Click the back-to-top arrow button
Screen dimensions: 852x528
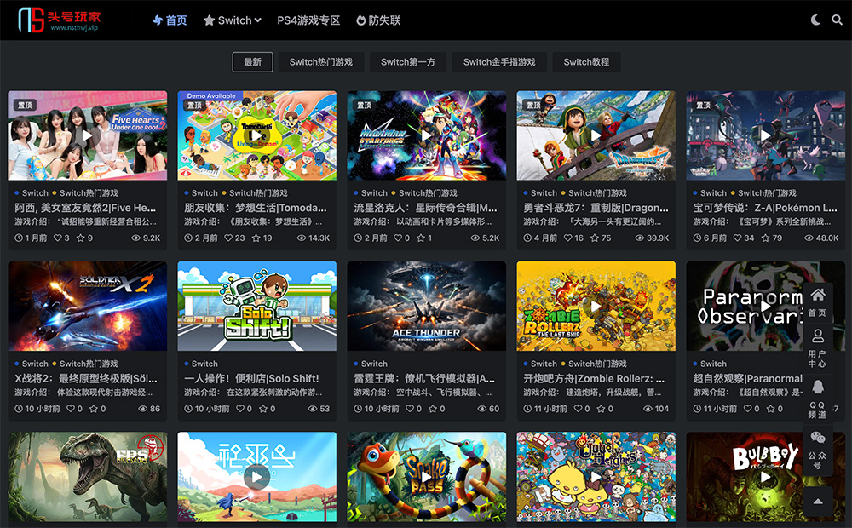[818, 501]
